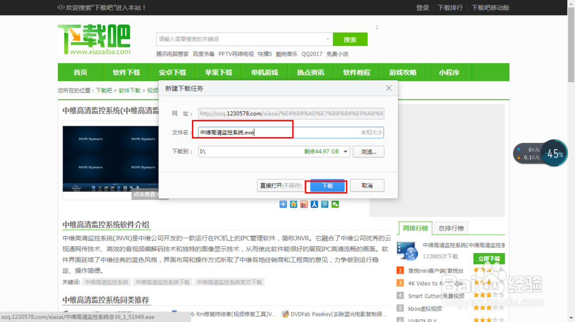The height and width of the screenshot is (322, 575).
Task: Open ranking item Smart Cutter
Action: click(x=436, y=296)
